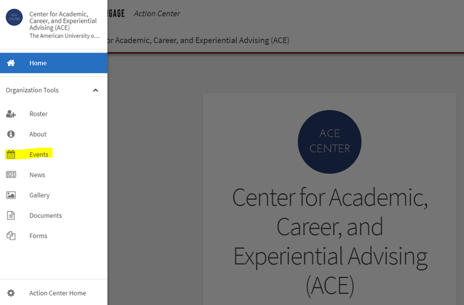Collapse the Organization Tools chevron

coord(95,90)
